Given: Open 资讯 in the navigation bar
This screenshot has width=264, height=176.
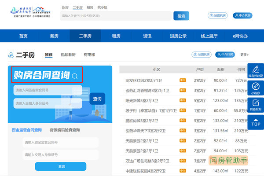Looking at the screenshot, I should [147, 36].
